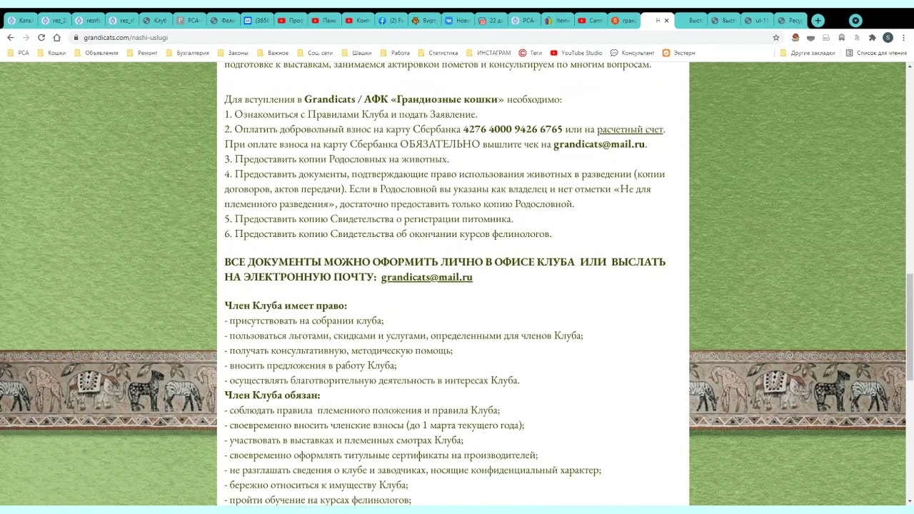Open the Другие закладки folder
This screenshot has height=514, width=914.
click(808, 53)
